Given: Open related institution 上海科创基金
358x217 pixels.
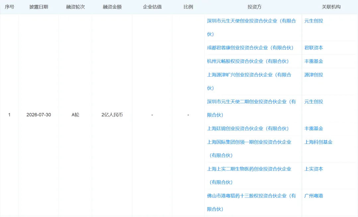Looking at the screenshot, I should coord(318,142).
